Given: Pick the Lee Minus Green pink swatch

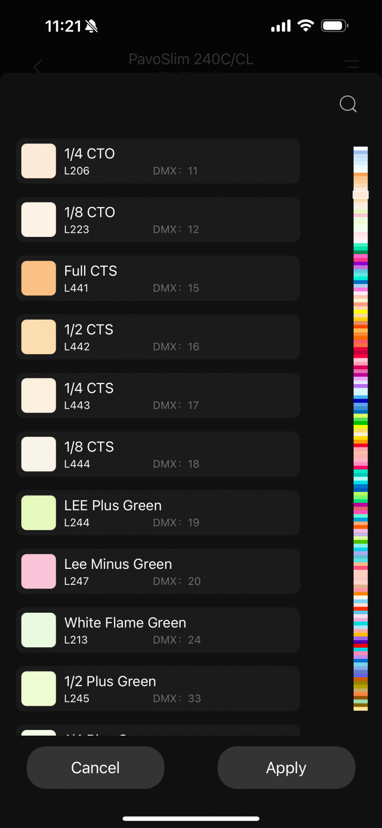Looking at the screenshot, I should 39,571.
